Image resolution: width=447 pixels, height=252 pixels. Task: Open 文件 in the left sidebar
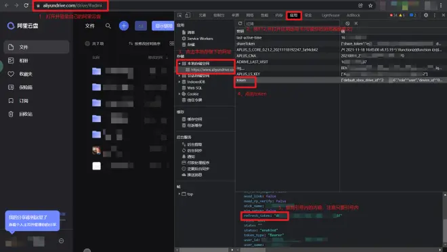click(36, 47)
